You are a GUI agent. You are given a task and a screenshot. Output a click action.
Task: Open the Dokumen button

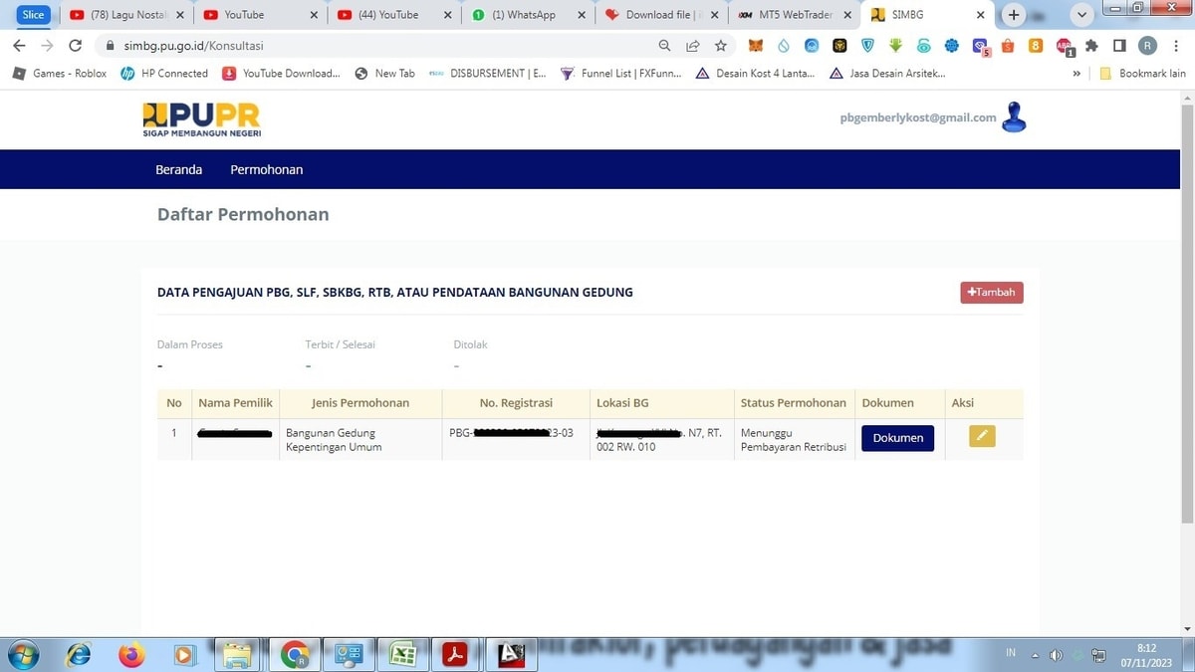point(897,438)
